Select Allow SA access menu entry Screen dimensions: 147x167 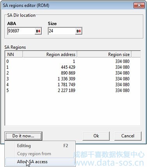pos(40,162)
